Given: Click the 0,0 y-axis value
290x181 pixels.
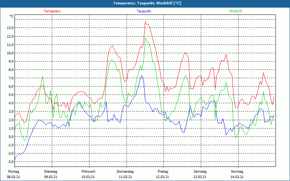Looking at the screenshot, I should pyautogui.click(x=11, y=137).
